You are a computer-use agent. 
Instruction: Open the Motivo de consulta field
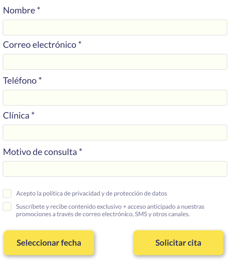115,169
